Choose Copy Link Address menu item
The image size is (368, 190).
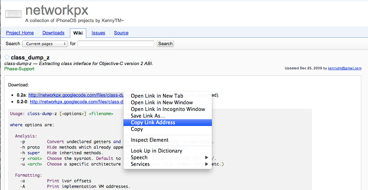pyautogui.click(x=153, y=123)
